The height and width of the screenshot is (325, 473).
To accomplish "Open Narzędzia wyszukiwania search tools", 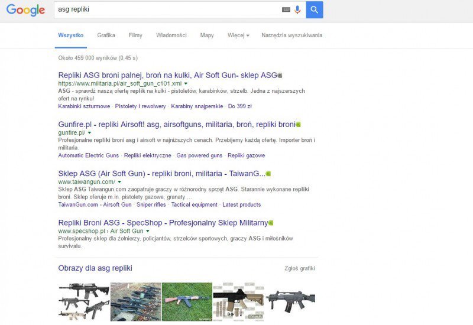I will [291, 35].
